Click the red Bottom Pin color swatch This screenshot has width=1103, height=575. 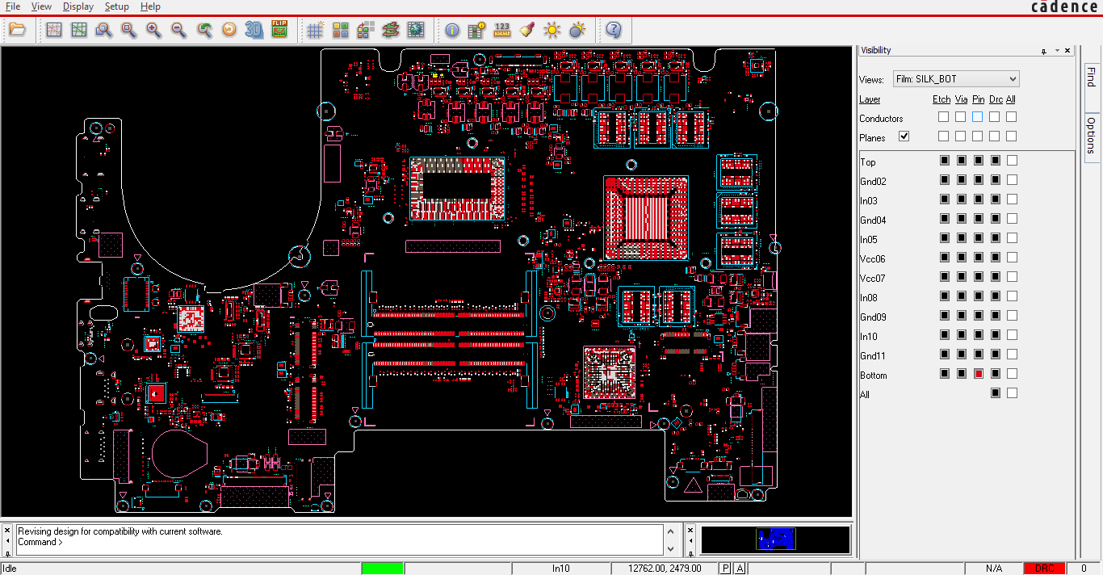pos(979,374)
